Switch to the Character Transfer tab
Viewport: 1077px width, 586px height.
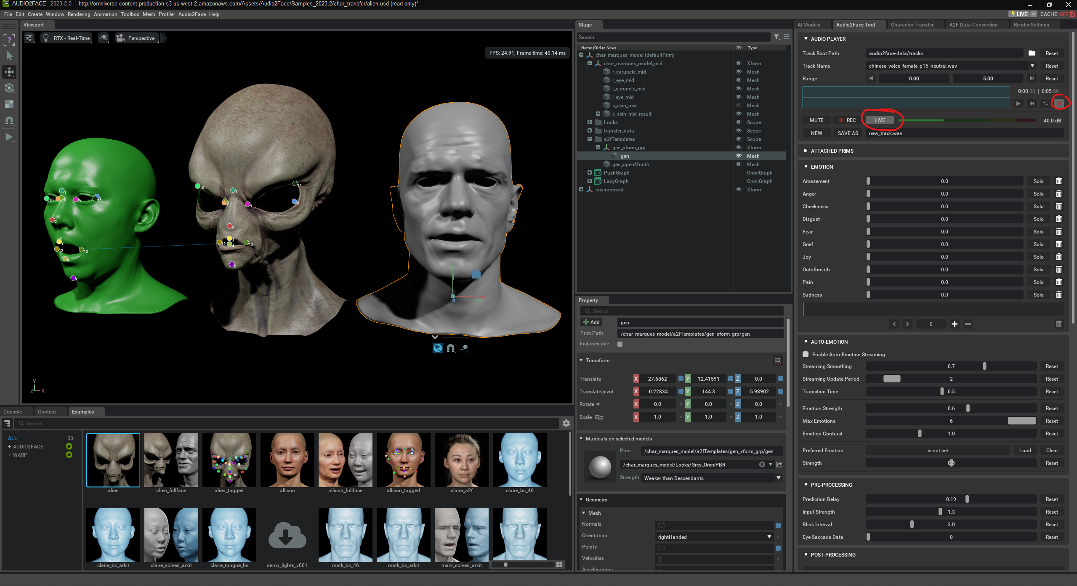(x=912, y=25)
